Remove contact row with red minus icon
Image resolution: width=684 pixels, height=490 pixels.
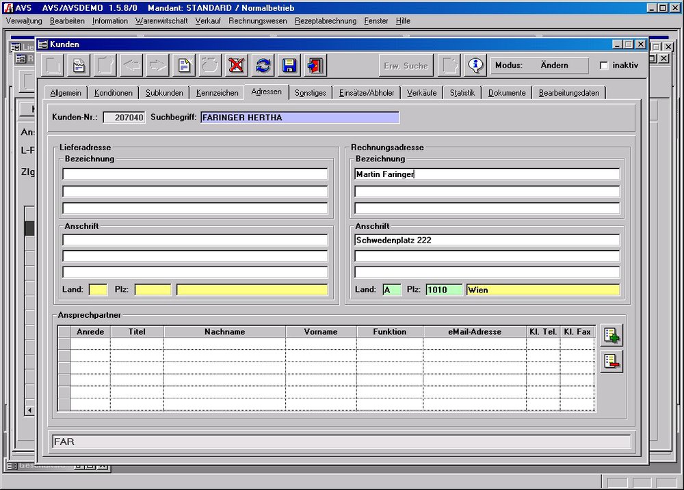[x=611, y=362]
